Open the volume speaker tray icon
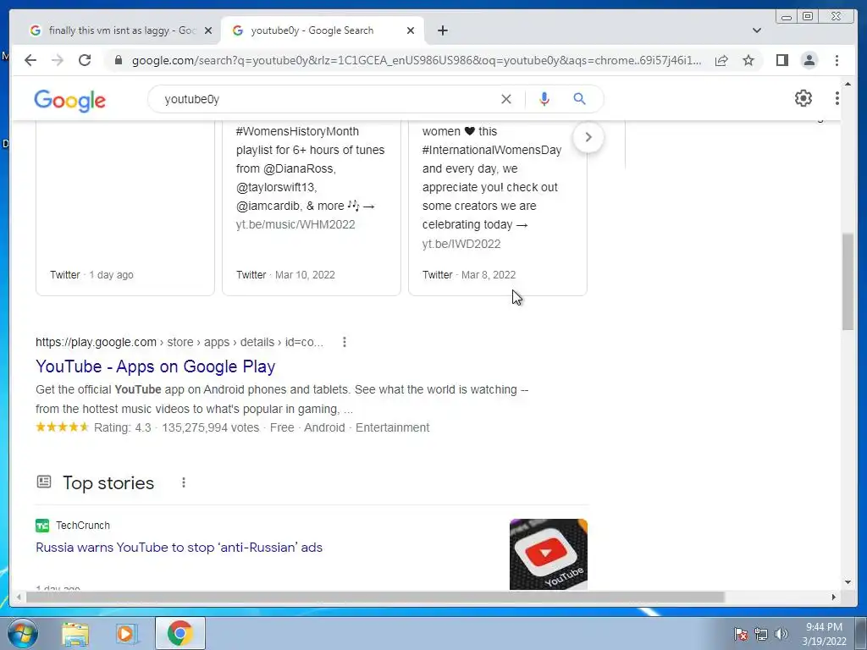The width and height of the screenshot is (867, 650). pyautogui.click(x=781, y=634)
